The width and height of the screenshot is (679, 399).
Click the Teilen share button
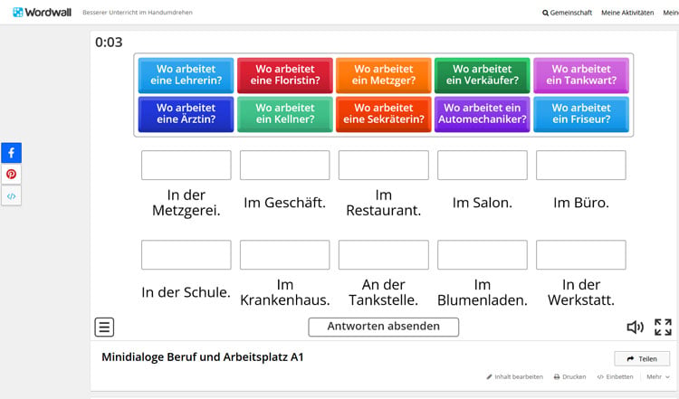642,359
